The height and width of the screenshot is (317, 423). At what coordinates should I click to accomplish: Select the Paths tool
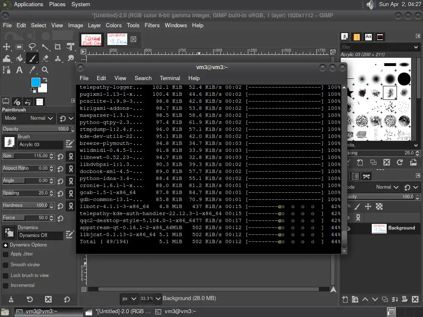7,70
